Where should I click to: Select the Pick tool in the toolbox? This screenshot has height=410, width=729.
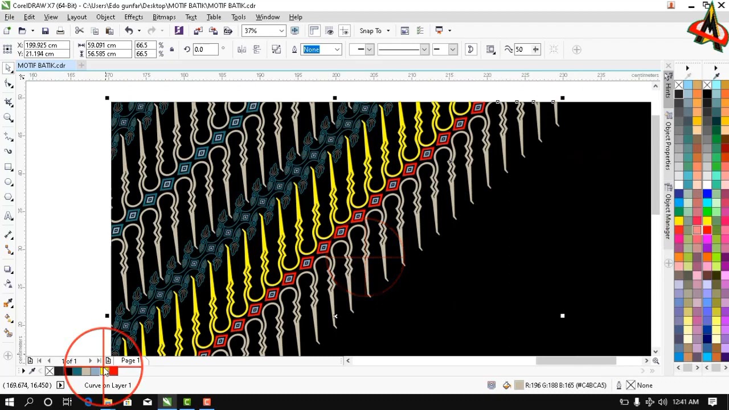(8, 68)
